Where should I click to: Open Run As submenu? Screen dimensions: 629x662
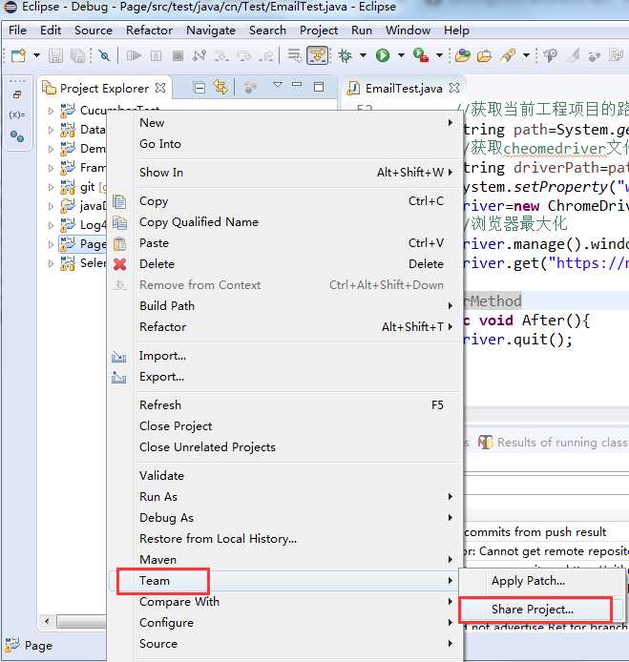tap(284, 497)
